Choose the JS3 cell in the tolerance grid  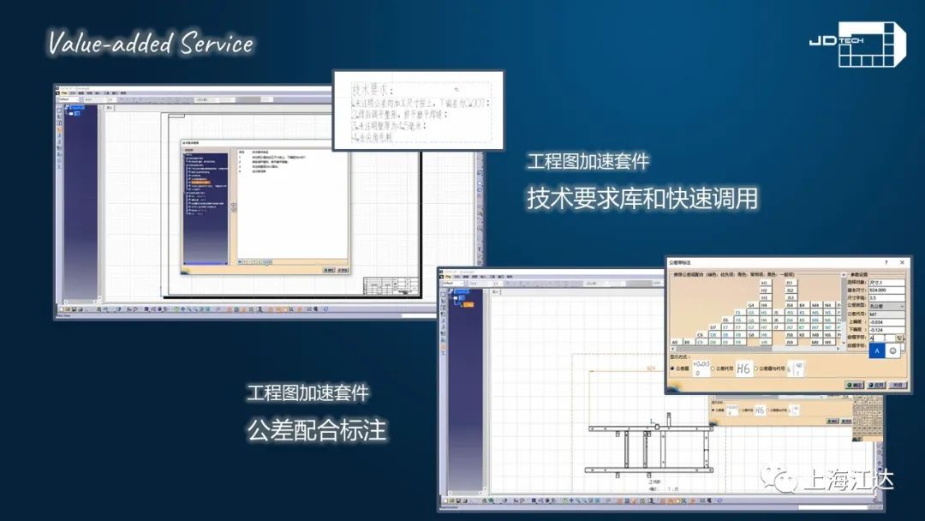click(x=790, y=298)
